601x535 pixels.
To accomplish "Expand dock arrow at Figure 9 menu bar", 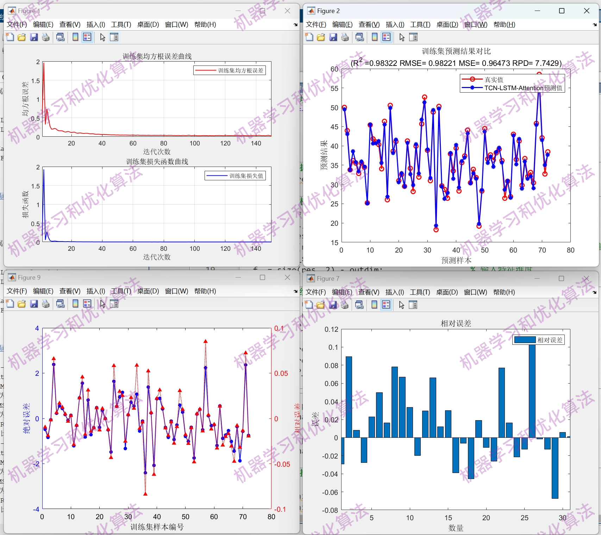I will click(x=295, y=291).
